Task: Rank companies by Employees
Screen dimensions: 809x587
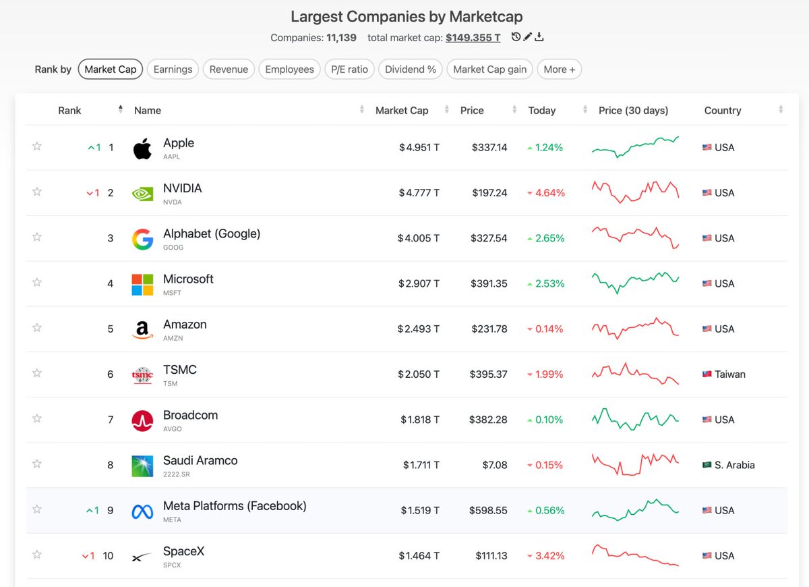Action: click(289, 69)
